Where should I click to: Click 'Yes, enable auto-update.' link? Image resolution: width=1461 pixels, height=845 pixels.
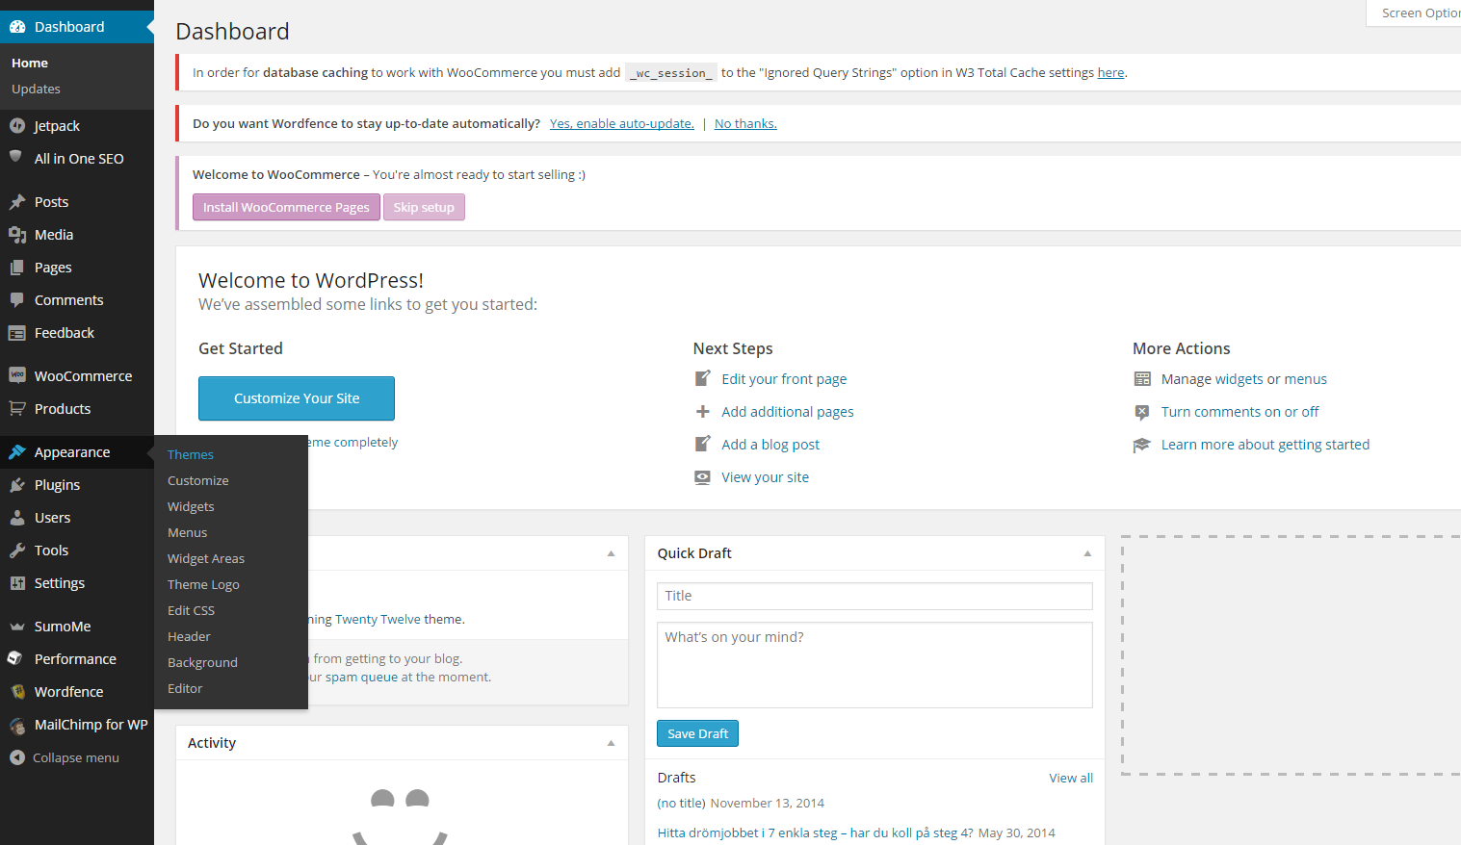point(622,123)
